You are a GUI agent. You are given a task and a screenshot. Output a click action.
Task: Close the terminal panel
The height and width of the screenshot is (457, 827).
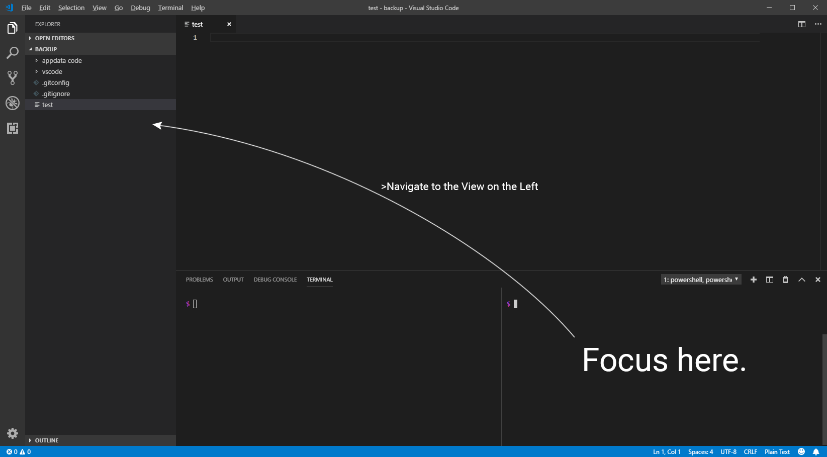coord(818,280)
